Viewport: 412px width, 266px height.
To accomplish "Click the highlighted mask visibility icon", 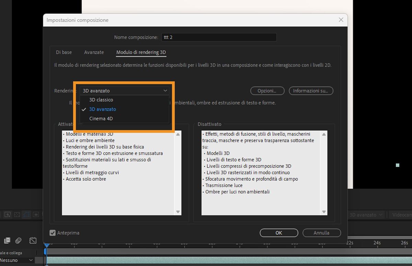I will pyautogui.click(x=26, y=214).
